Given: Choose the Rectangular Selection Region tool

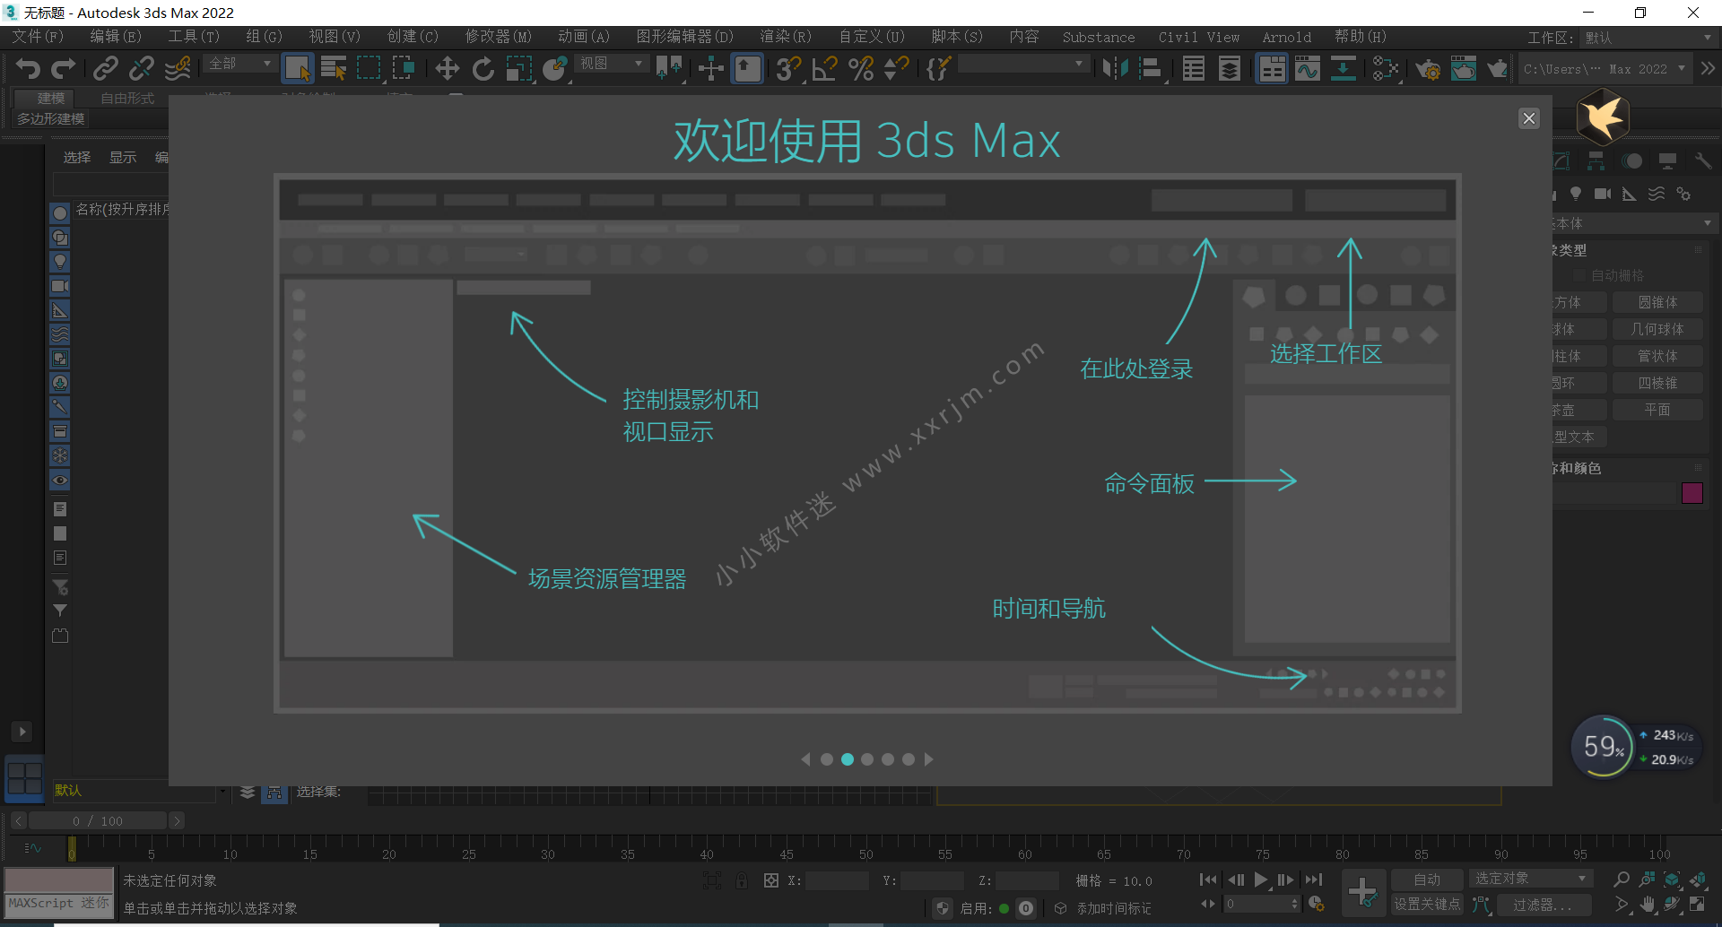Looking at the screenshot, I should pos(369,68).
